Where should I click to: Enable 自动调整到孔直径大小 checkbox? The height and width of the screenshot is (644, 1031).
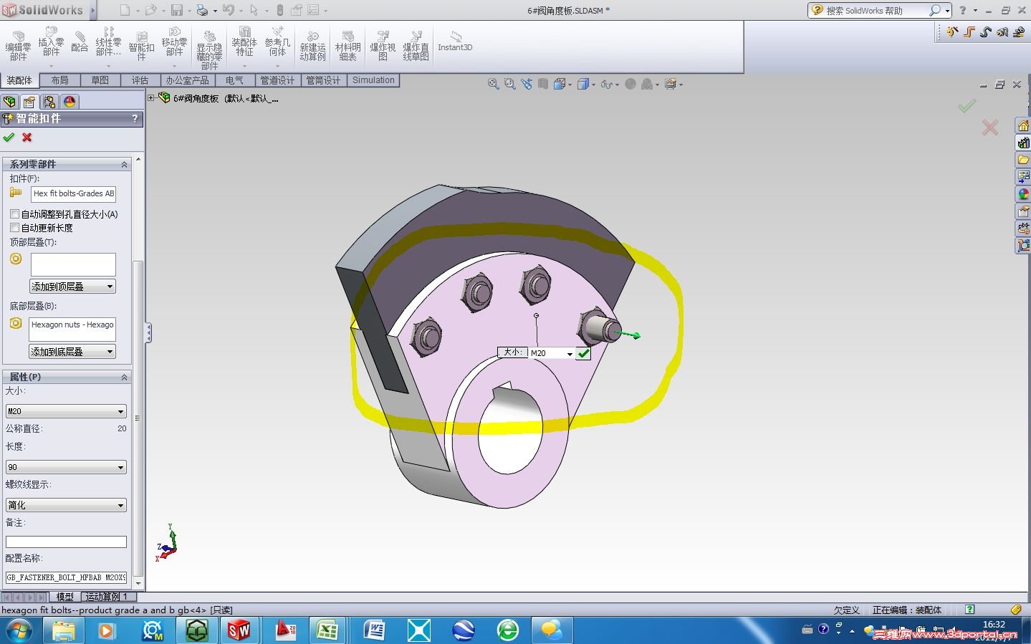coord(14,214)
